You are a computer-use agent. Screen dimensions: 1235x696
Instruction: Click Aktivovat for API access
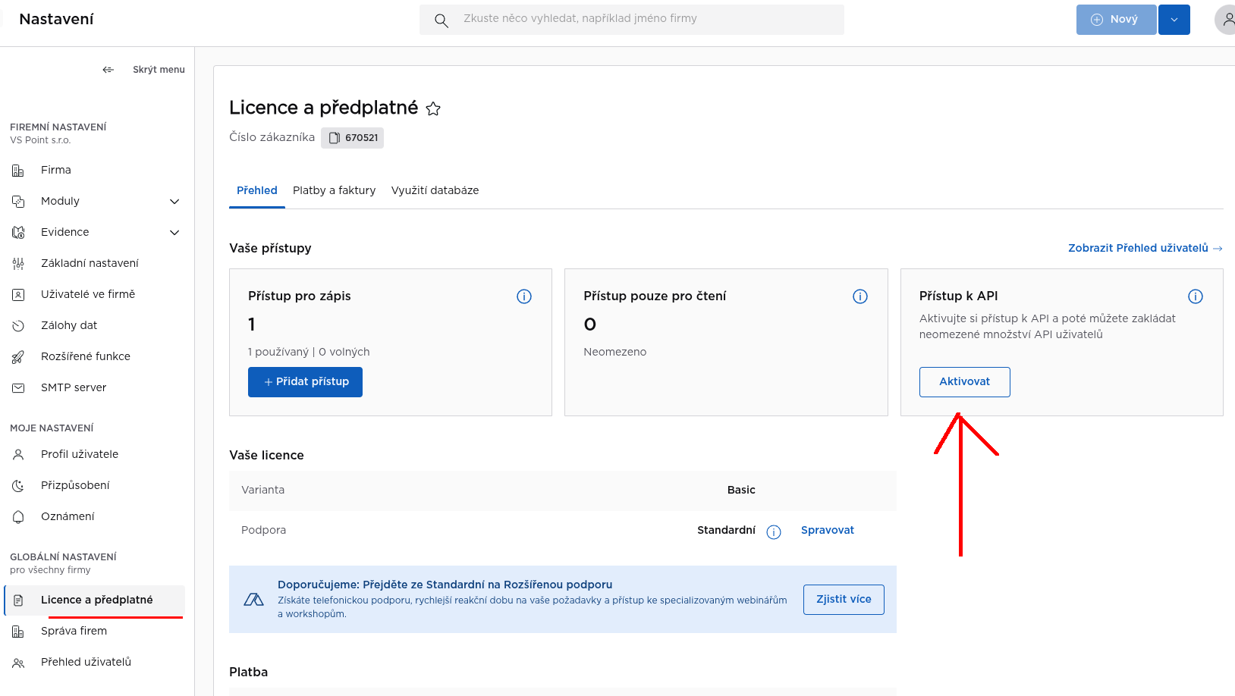point(964,382)
